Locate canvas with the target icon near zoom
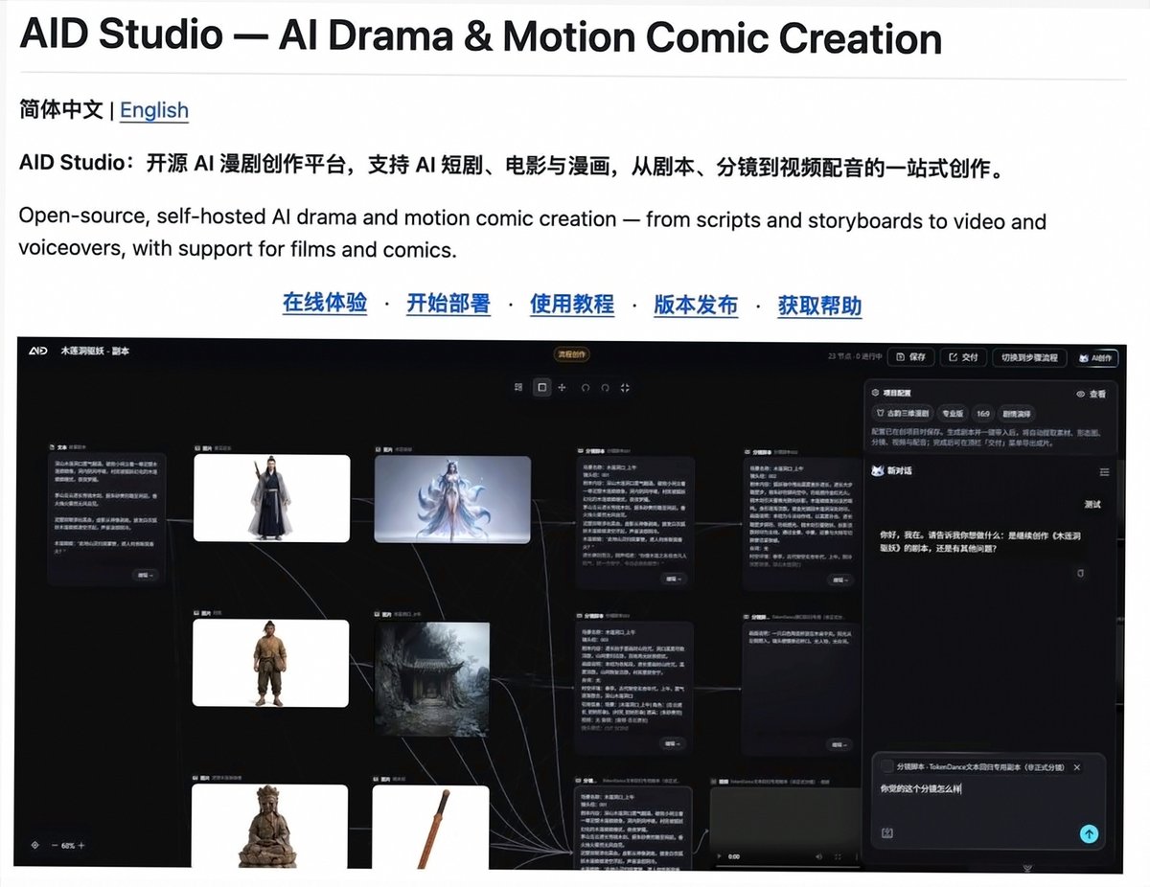 pyautogui.click(x=35, y=845)
